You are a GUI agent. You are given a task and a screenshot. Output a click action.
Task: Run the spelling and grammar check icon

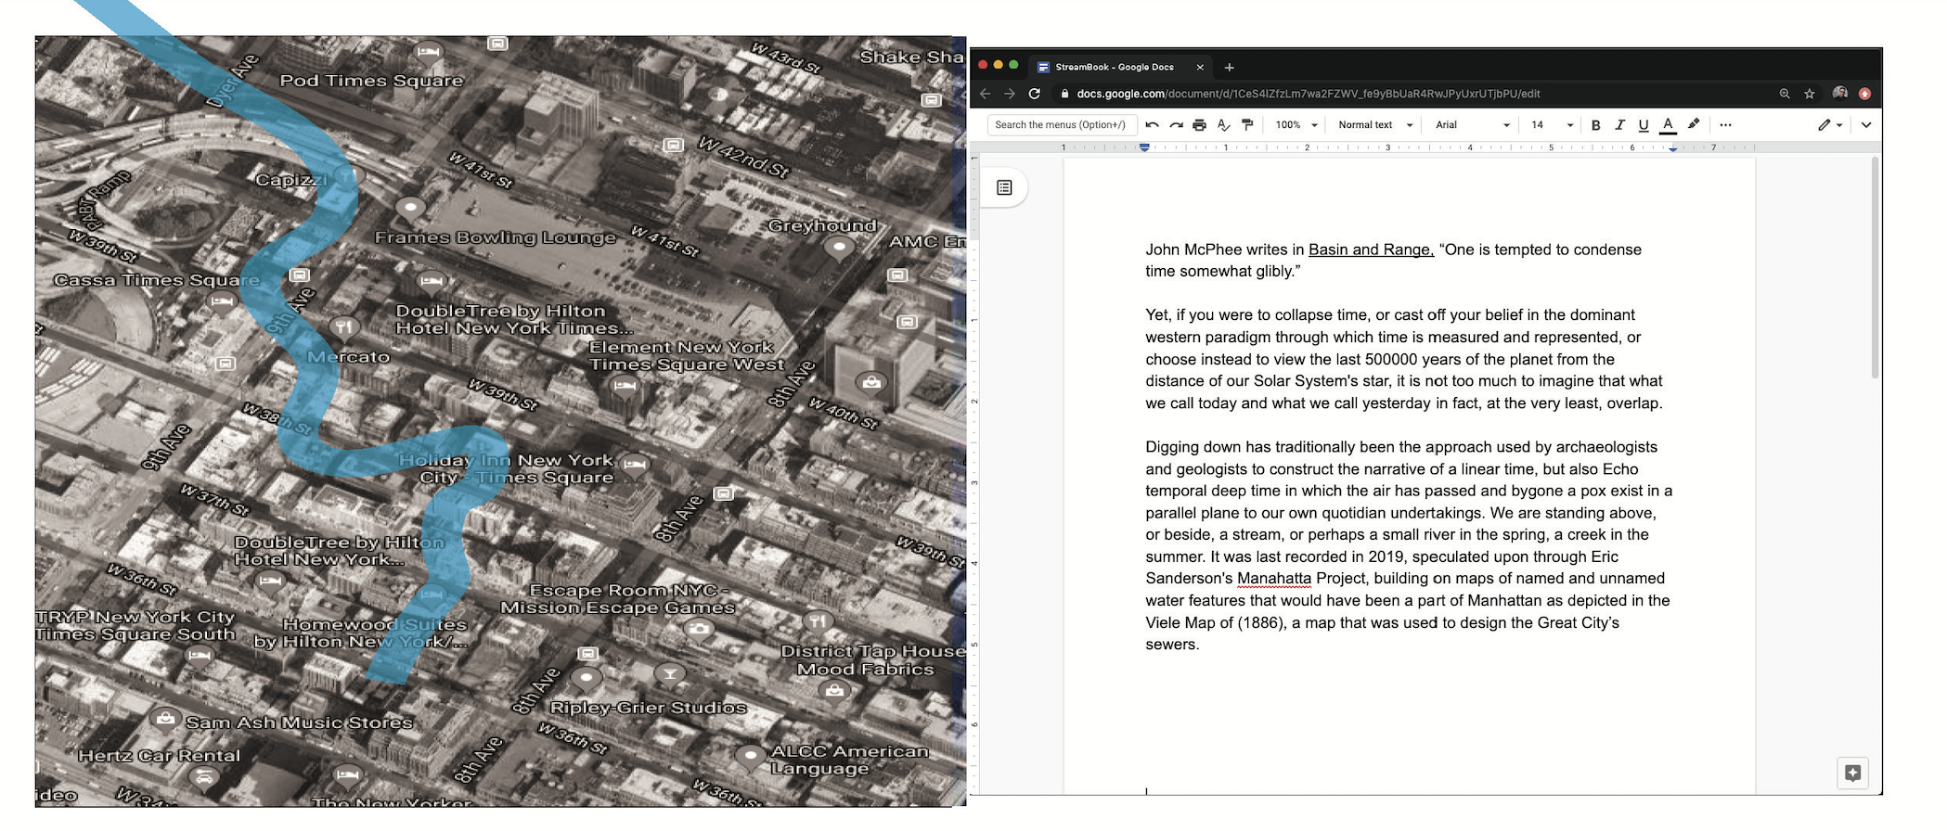[1223, 125]
